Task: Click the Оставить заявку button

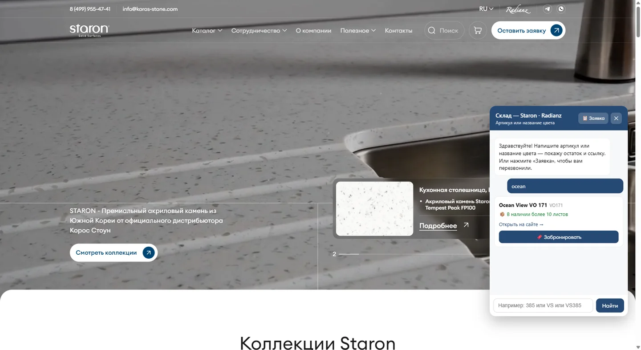Action: (528, 30)
